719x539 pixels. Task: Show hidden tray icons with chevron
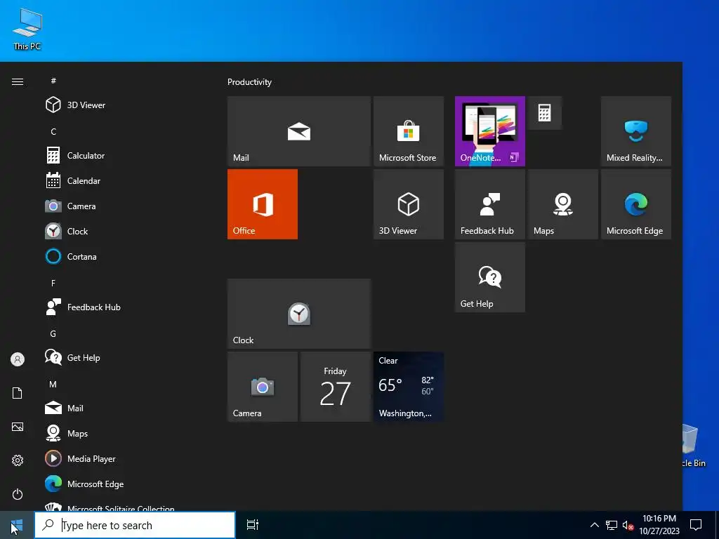[x=594, y=525]
